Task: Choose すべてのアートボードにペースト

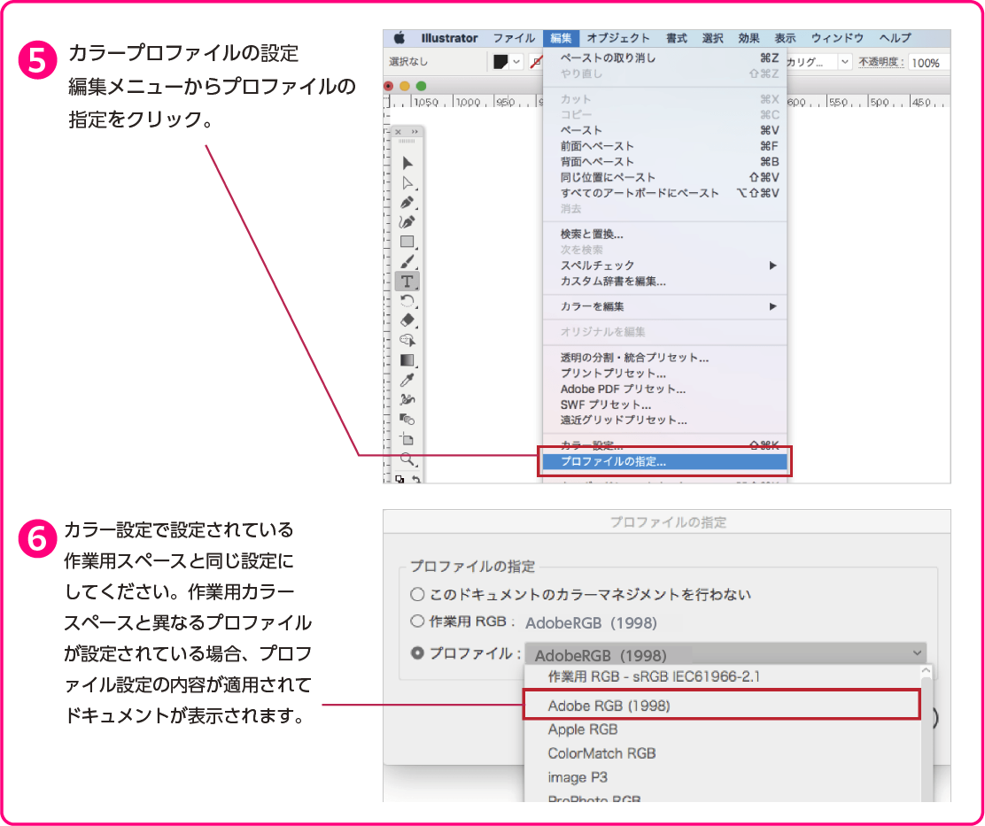Action: 664,193
